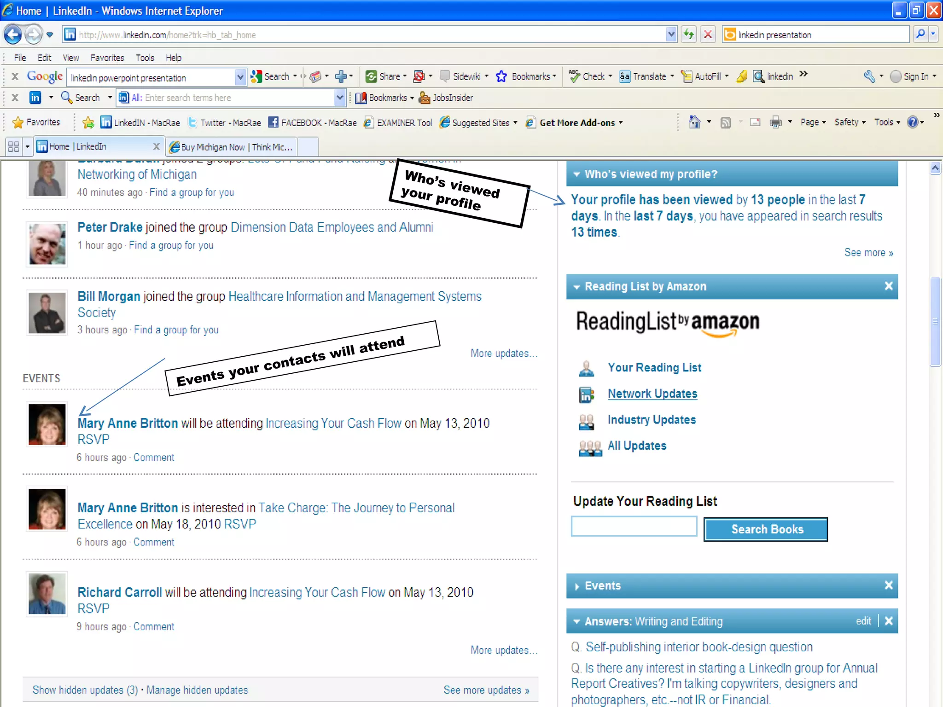Screen dimensions: 943x707
Task: Open the Quick Tabs grid icon
Action: 14,147
